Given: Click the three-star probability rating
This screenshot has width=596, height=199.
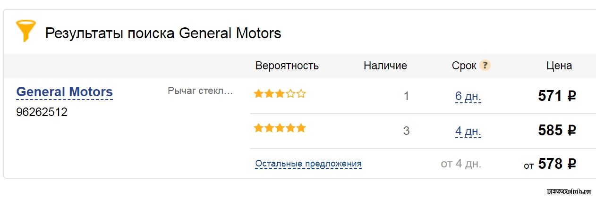Looking at the screenshot, I should coord(280,94).
